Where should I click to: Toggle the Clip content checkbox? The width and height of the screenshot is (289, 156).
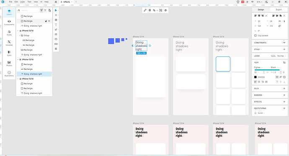(x=255, y=36)
